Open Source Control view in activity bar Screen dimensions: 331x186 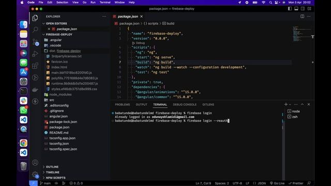click(35, 42)
